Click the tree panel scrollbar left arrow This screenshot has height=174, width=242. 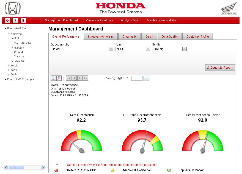6,167
